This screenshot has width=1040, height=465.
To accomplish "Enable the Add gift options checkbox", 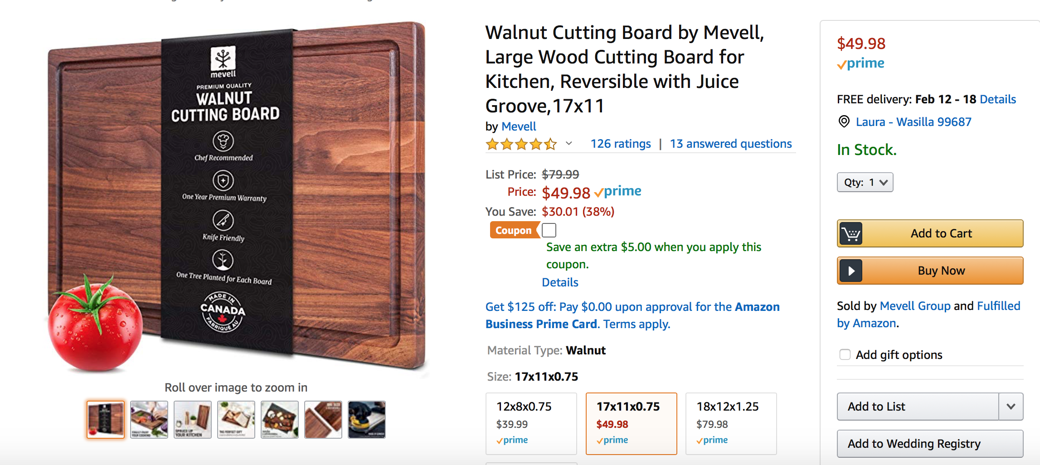I will point(845,354).
